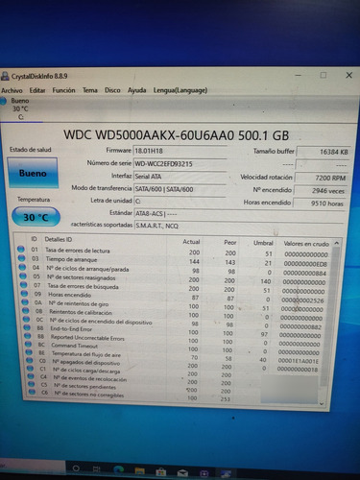The height and width of the screenshot is (480, 360).
Task: Open Microsoft Store from the taskbar
Action: [x=160, y=471]
